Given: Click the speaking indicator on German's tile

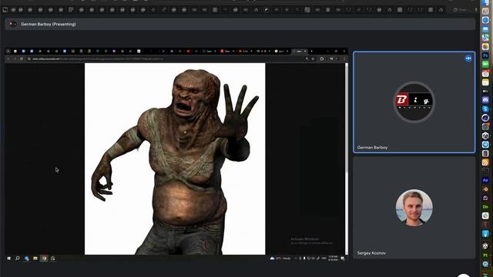Looking at the screenshot, I should [x=468, y=58].
